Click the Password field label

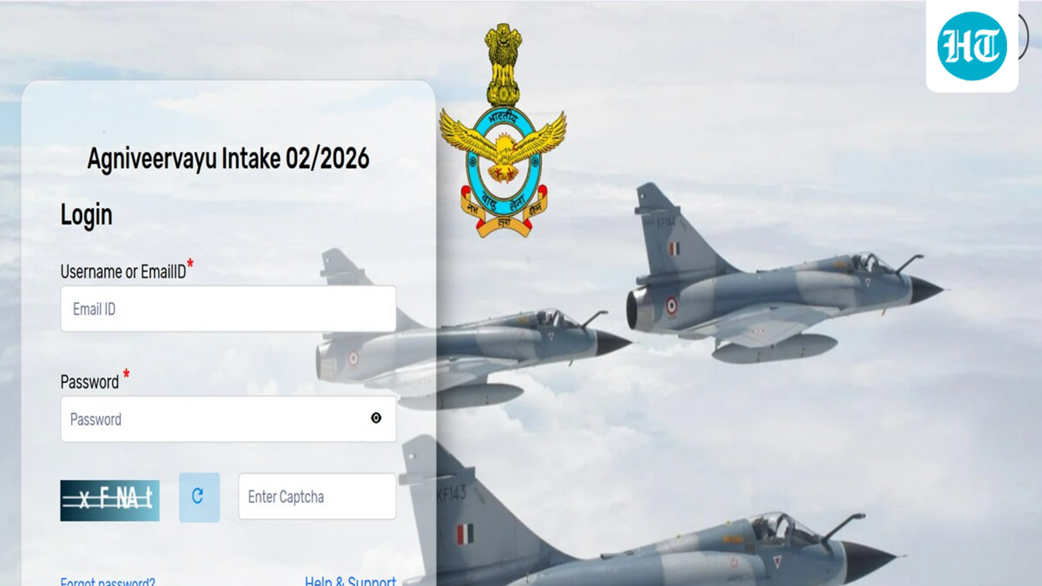(x=89, y=382)
